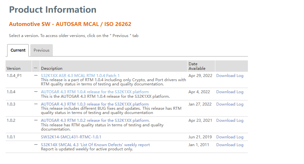Viewport: 304px width, 164px height.
Task: Collapse the 1.0.2 row description
Action: [36, 120]
